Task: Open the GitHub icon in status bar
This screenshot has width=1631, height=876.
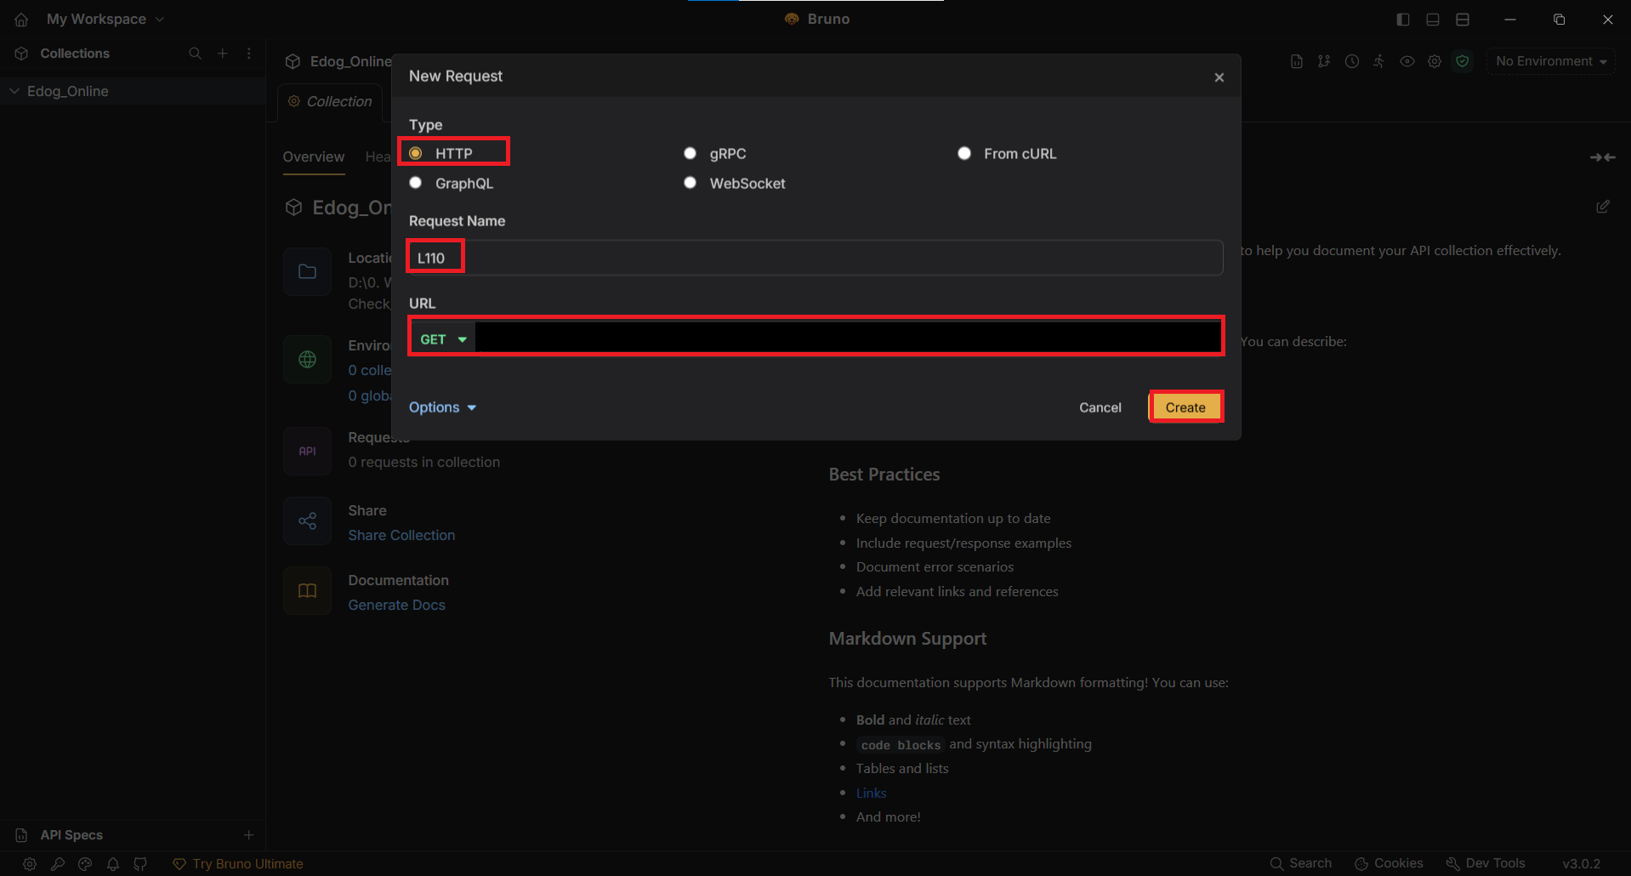Action: pos(140,863)
